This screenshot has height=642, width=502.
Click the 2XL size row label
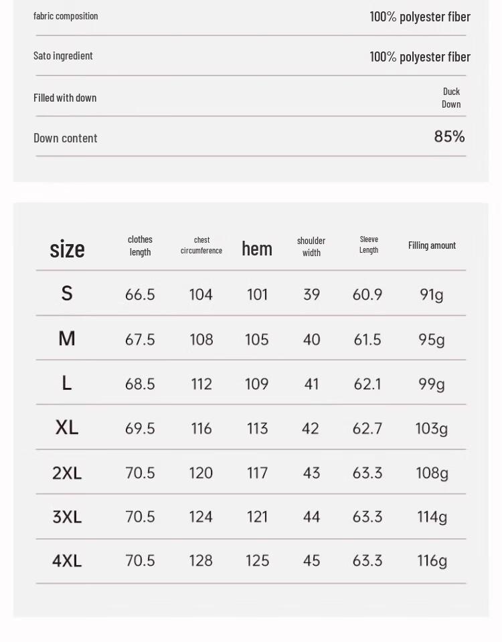coord(67,473)
